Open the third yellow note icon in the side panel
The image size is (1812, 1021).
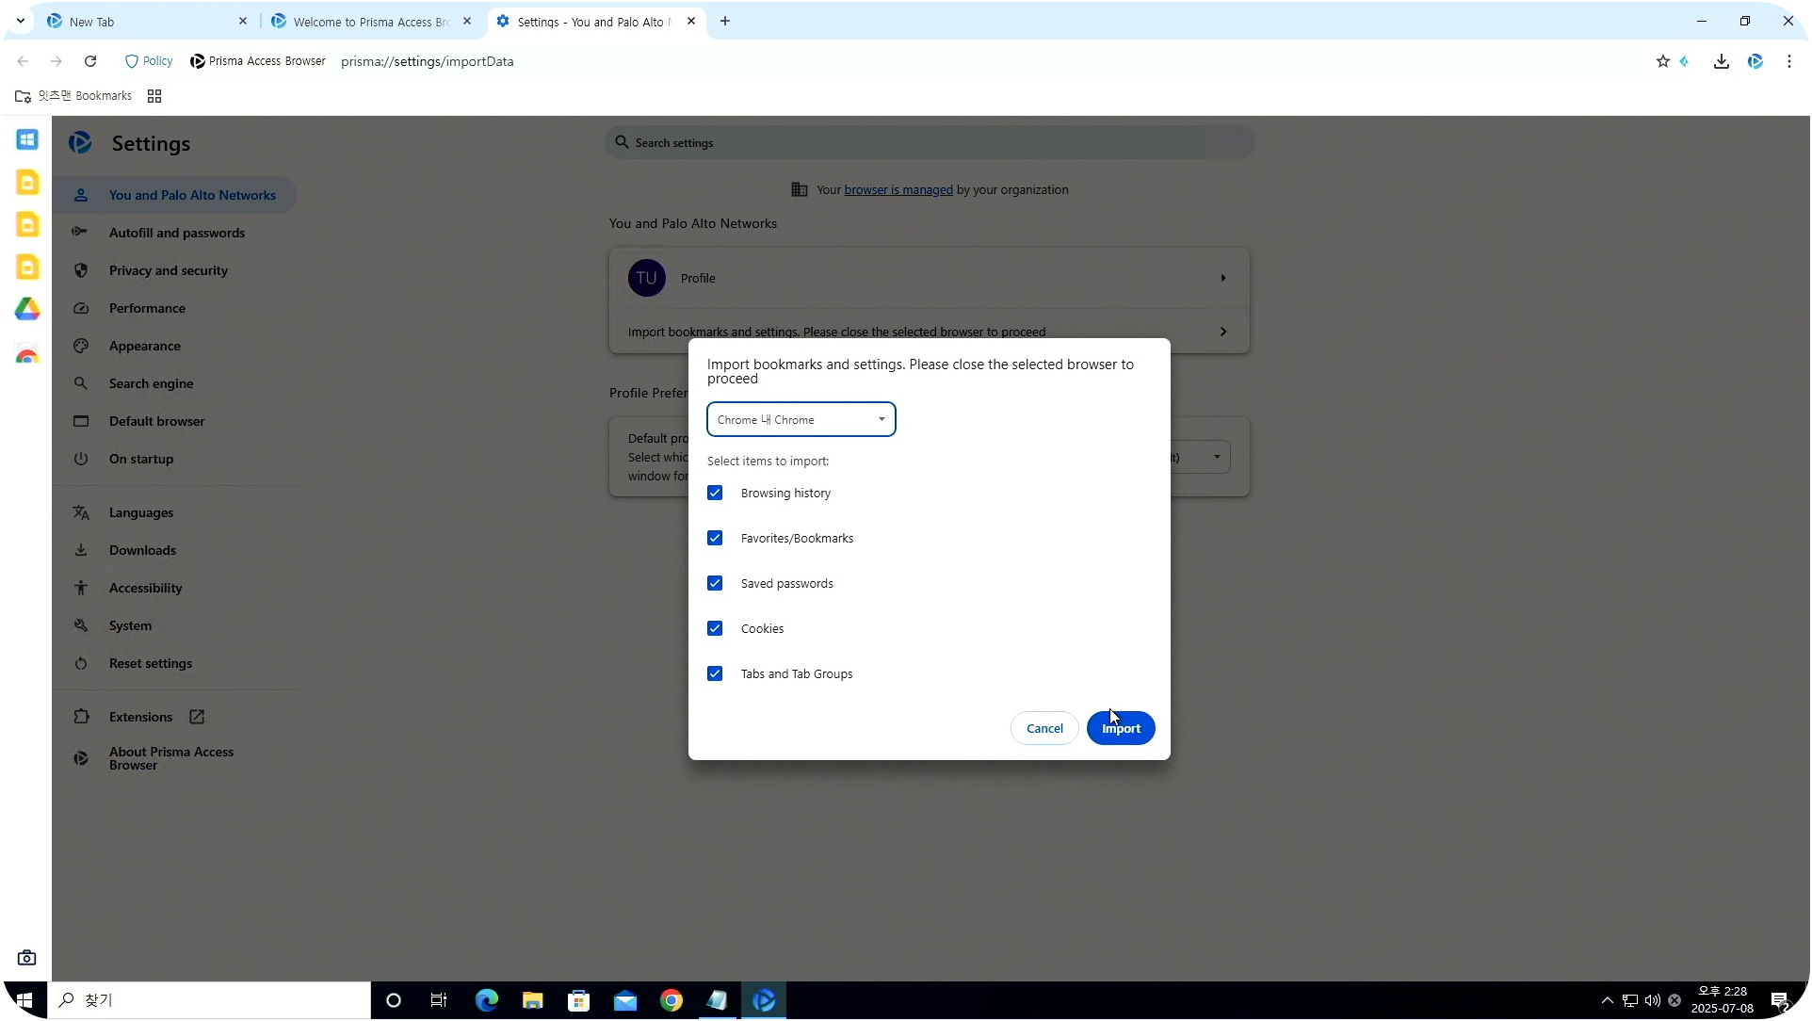click(27, 267)
